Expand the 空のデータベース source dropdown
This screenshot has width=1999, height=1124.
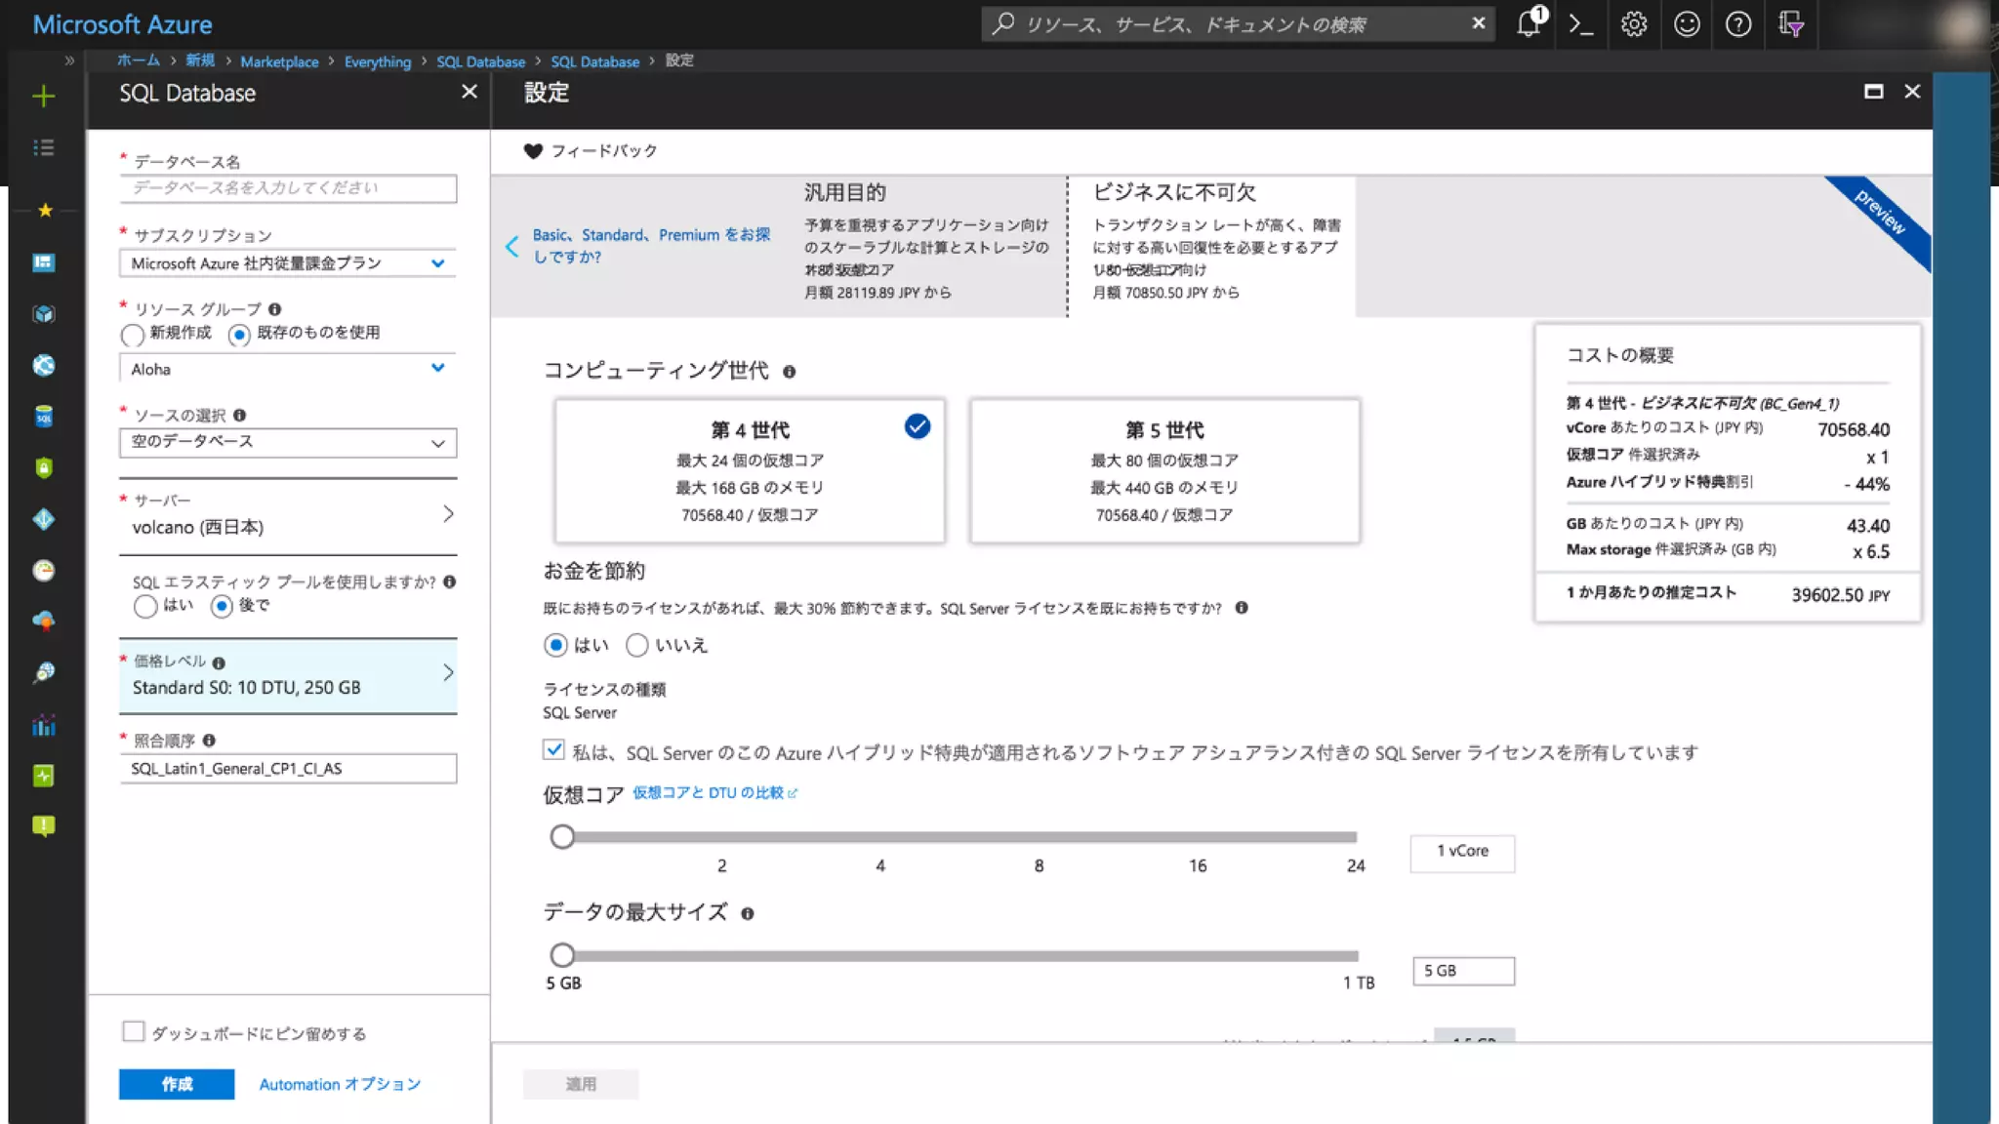point(287,443)
